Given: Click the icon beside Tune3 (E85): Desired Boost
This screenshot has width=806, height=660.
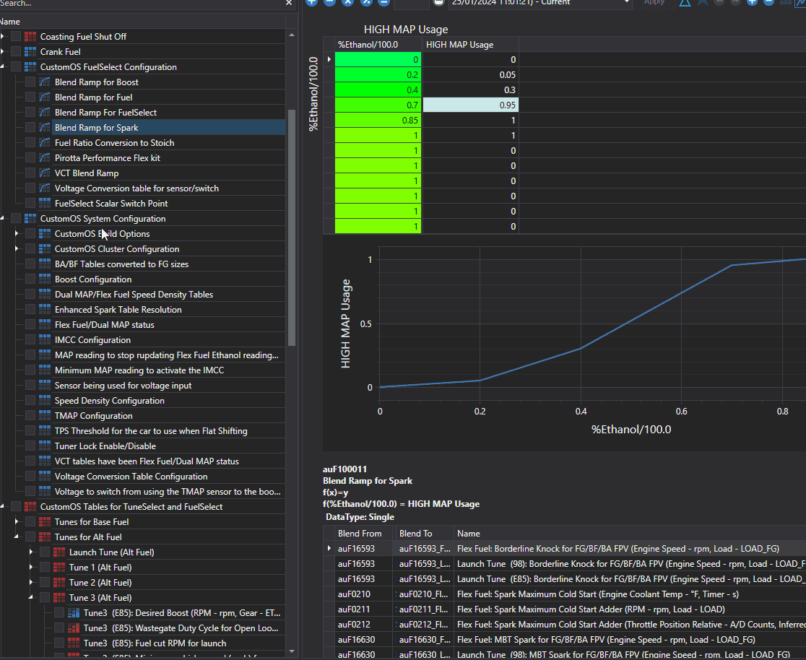Looking at the screenshot, I should (74, 613).
